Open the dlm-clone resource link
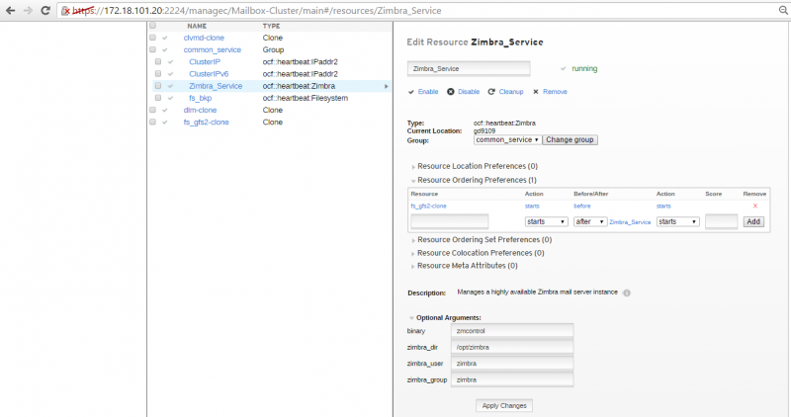 tap(201, 110)
